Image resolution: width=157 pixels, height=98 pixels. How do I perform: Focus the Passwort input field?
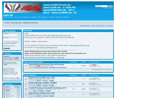tap(10, 39)
